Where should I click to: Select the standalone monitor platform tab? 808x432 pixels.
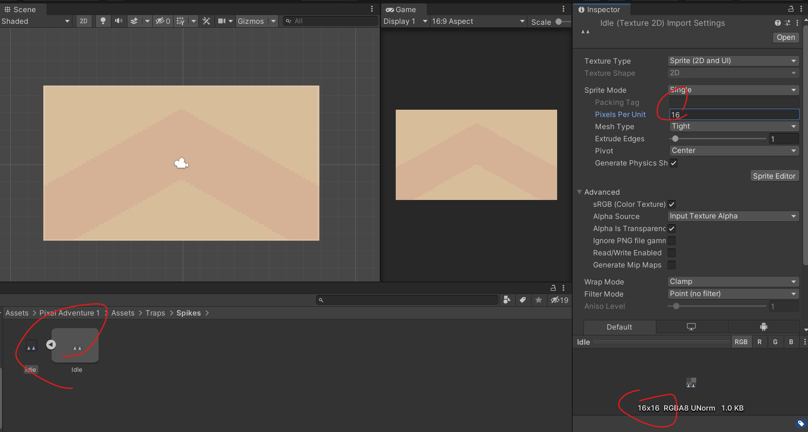point(691,327)
